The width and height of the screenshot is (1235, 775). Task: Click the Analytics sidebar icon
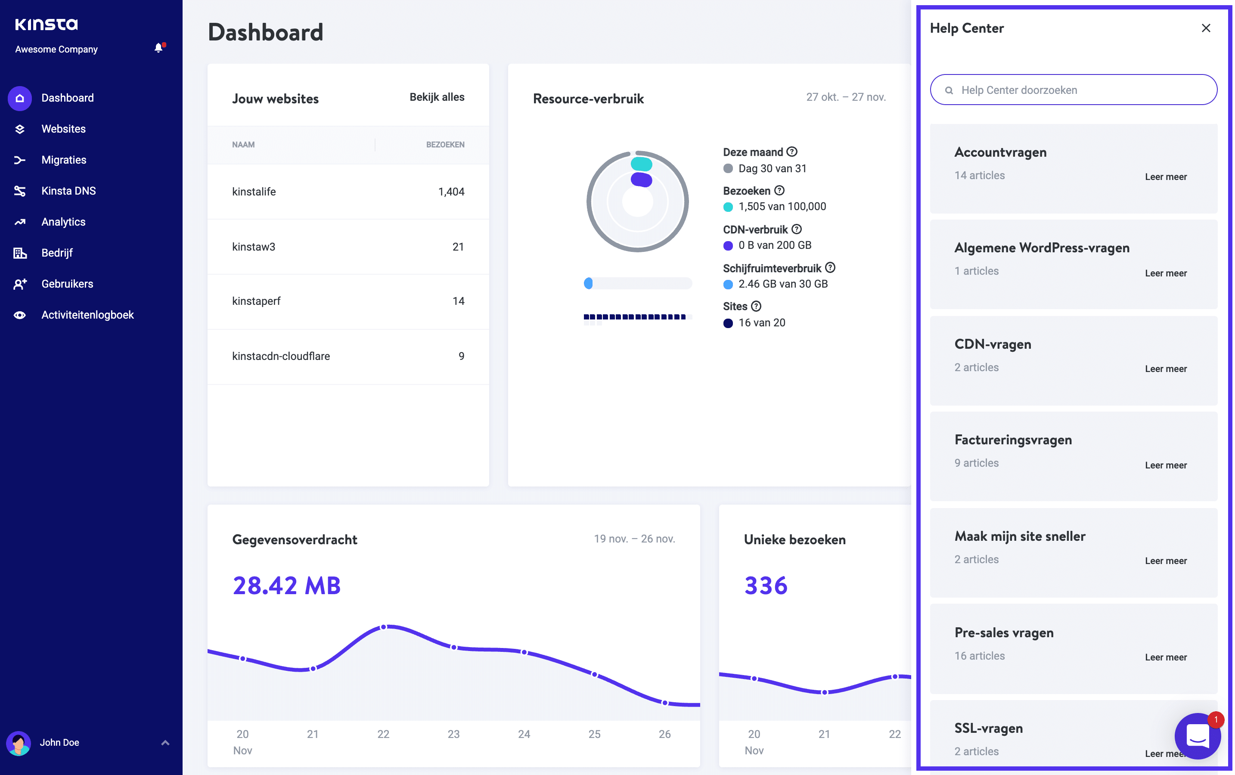point(19,221)
